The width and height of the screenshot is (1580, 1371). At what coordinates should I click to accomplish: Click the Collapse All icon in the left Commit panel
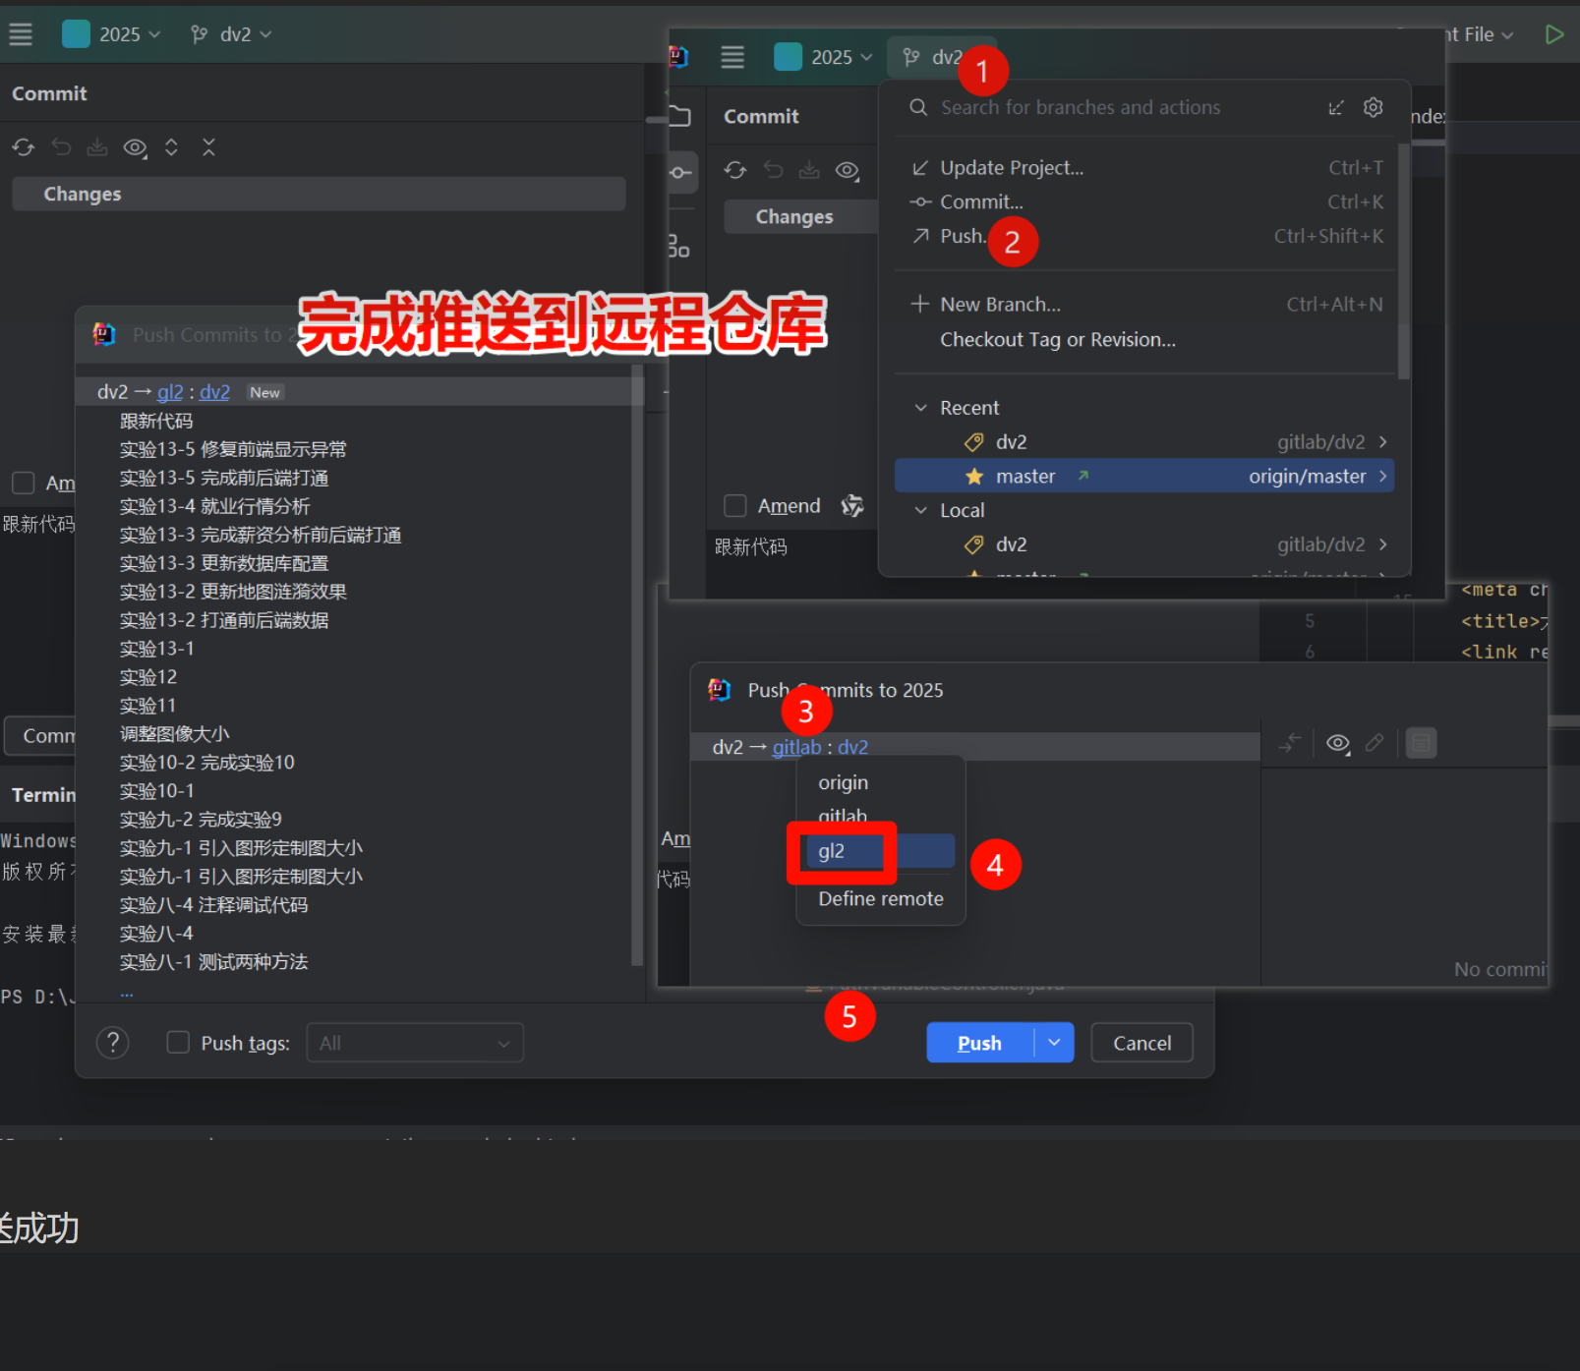coord(208,147)
